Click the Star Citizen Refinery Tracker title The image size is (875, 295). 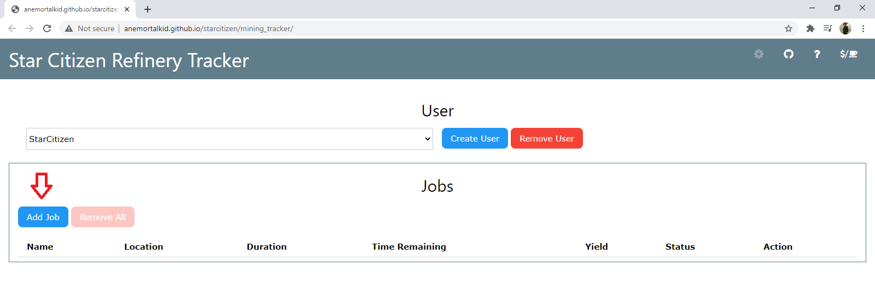pyautogui.click(x=129, y=61)
